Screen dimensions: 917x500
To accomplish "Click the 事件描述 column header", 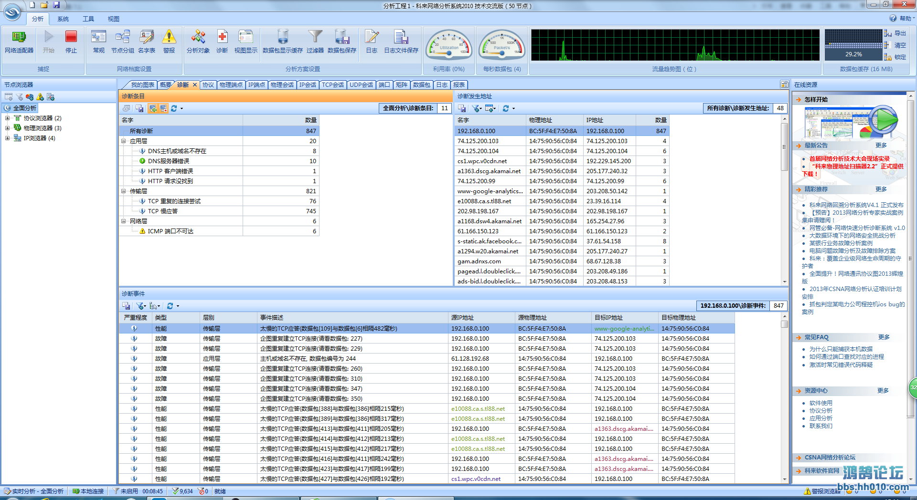I will click(352, 318).
